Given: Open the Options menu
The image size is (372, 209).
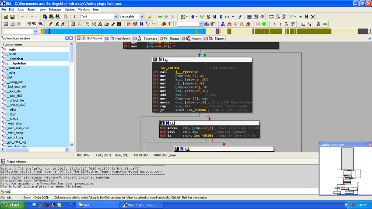Looking at the screenshot, I should 70,10.
